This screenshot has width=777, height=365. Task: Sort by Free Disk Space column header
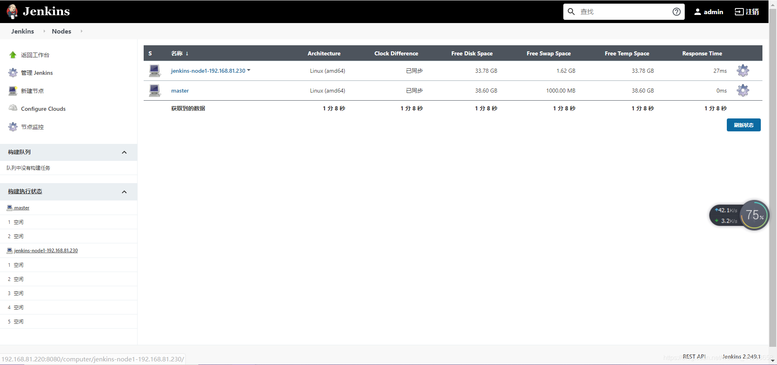[472, 53]
